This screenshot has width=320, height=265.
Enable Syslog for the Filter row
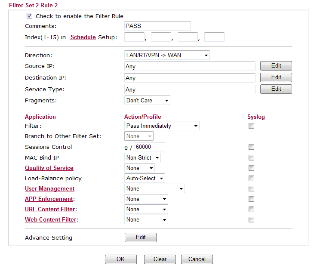click(251, 126)
